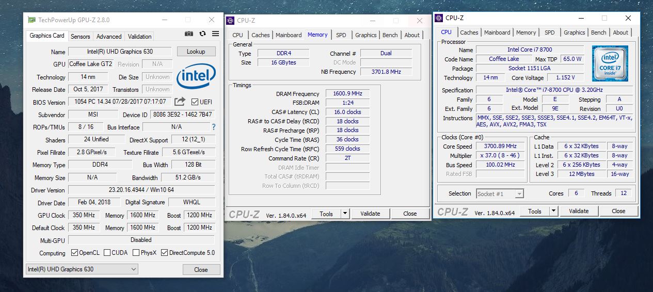Open SPD tab in CPU-Z Memory window
This screenshot has height=292, width=653.
[x=341, y=35]
